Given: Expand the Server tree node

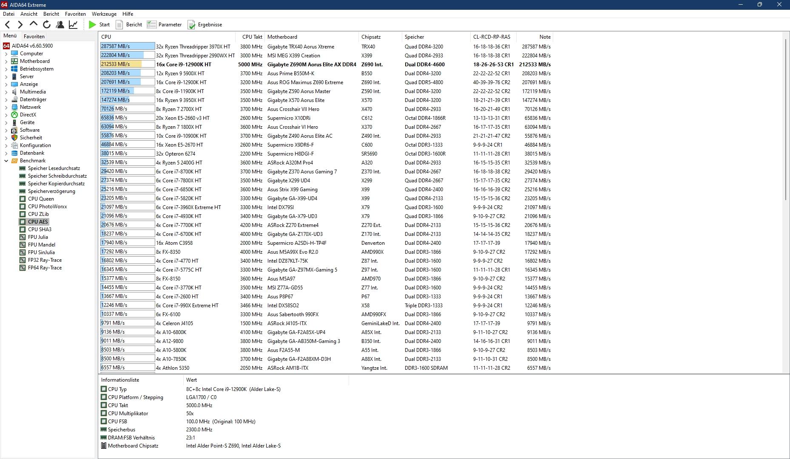Looking at the screenshot, I should click(x=6, y=76).
